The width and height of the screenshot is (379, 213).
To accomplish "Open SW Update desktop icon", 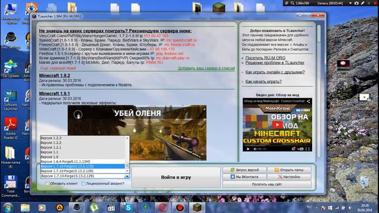I will (11, 69).
